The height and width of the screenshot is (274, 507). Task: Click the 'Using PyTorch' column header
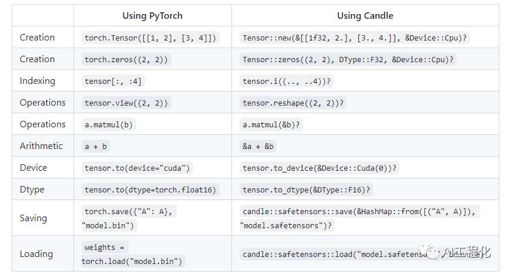pos(153,16)
